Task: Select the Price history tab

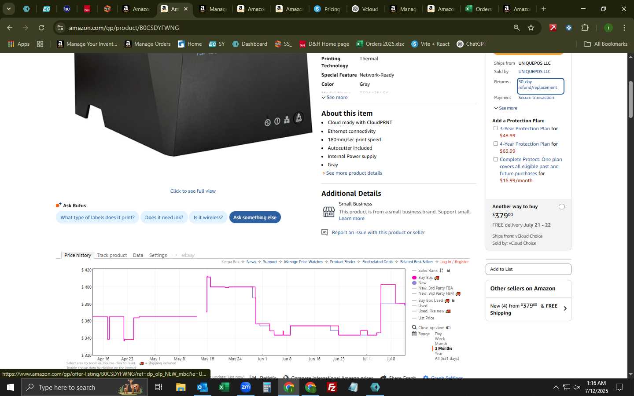Action: pos(77,255)
